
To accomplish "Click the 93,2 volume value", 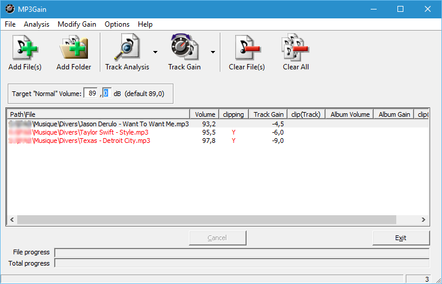I will pos(209,124).
